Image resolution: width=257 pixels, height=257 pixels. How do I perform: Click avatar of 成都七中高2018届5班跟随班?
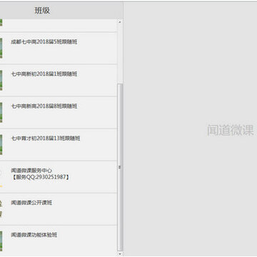1,49
